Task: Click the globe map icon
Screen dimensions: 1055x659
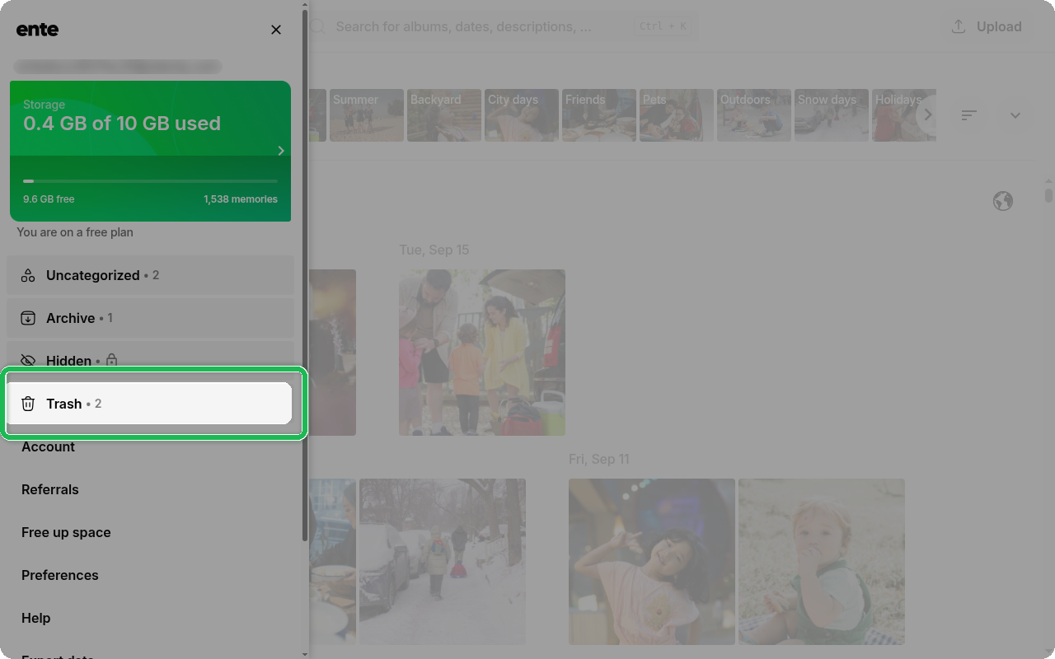Action: coord(1003,201)
